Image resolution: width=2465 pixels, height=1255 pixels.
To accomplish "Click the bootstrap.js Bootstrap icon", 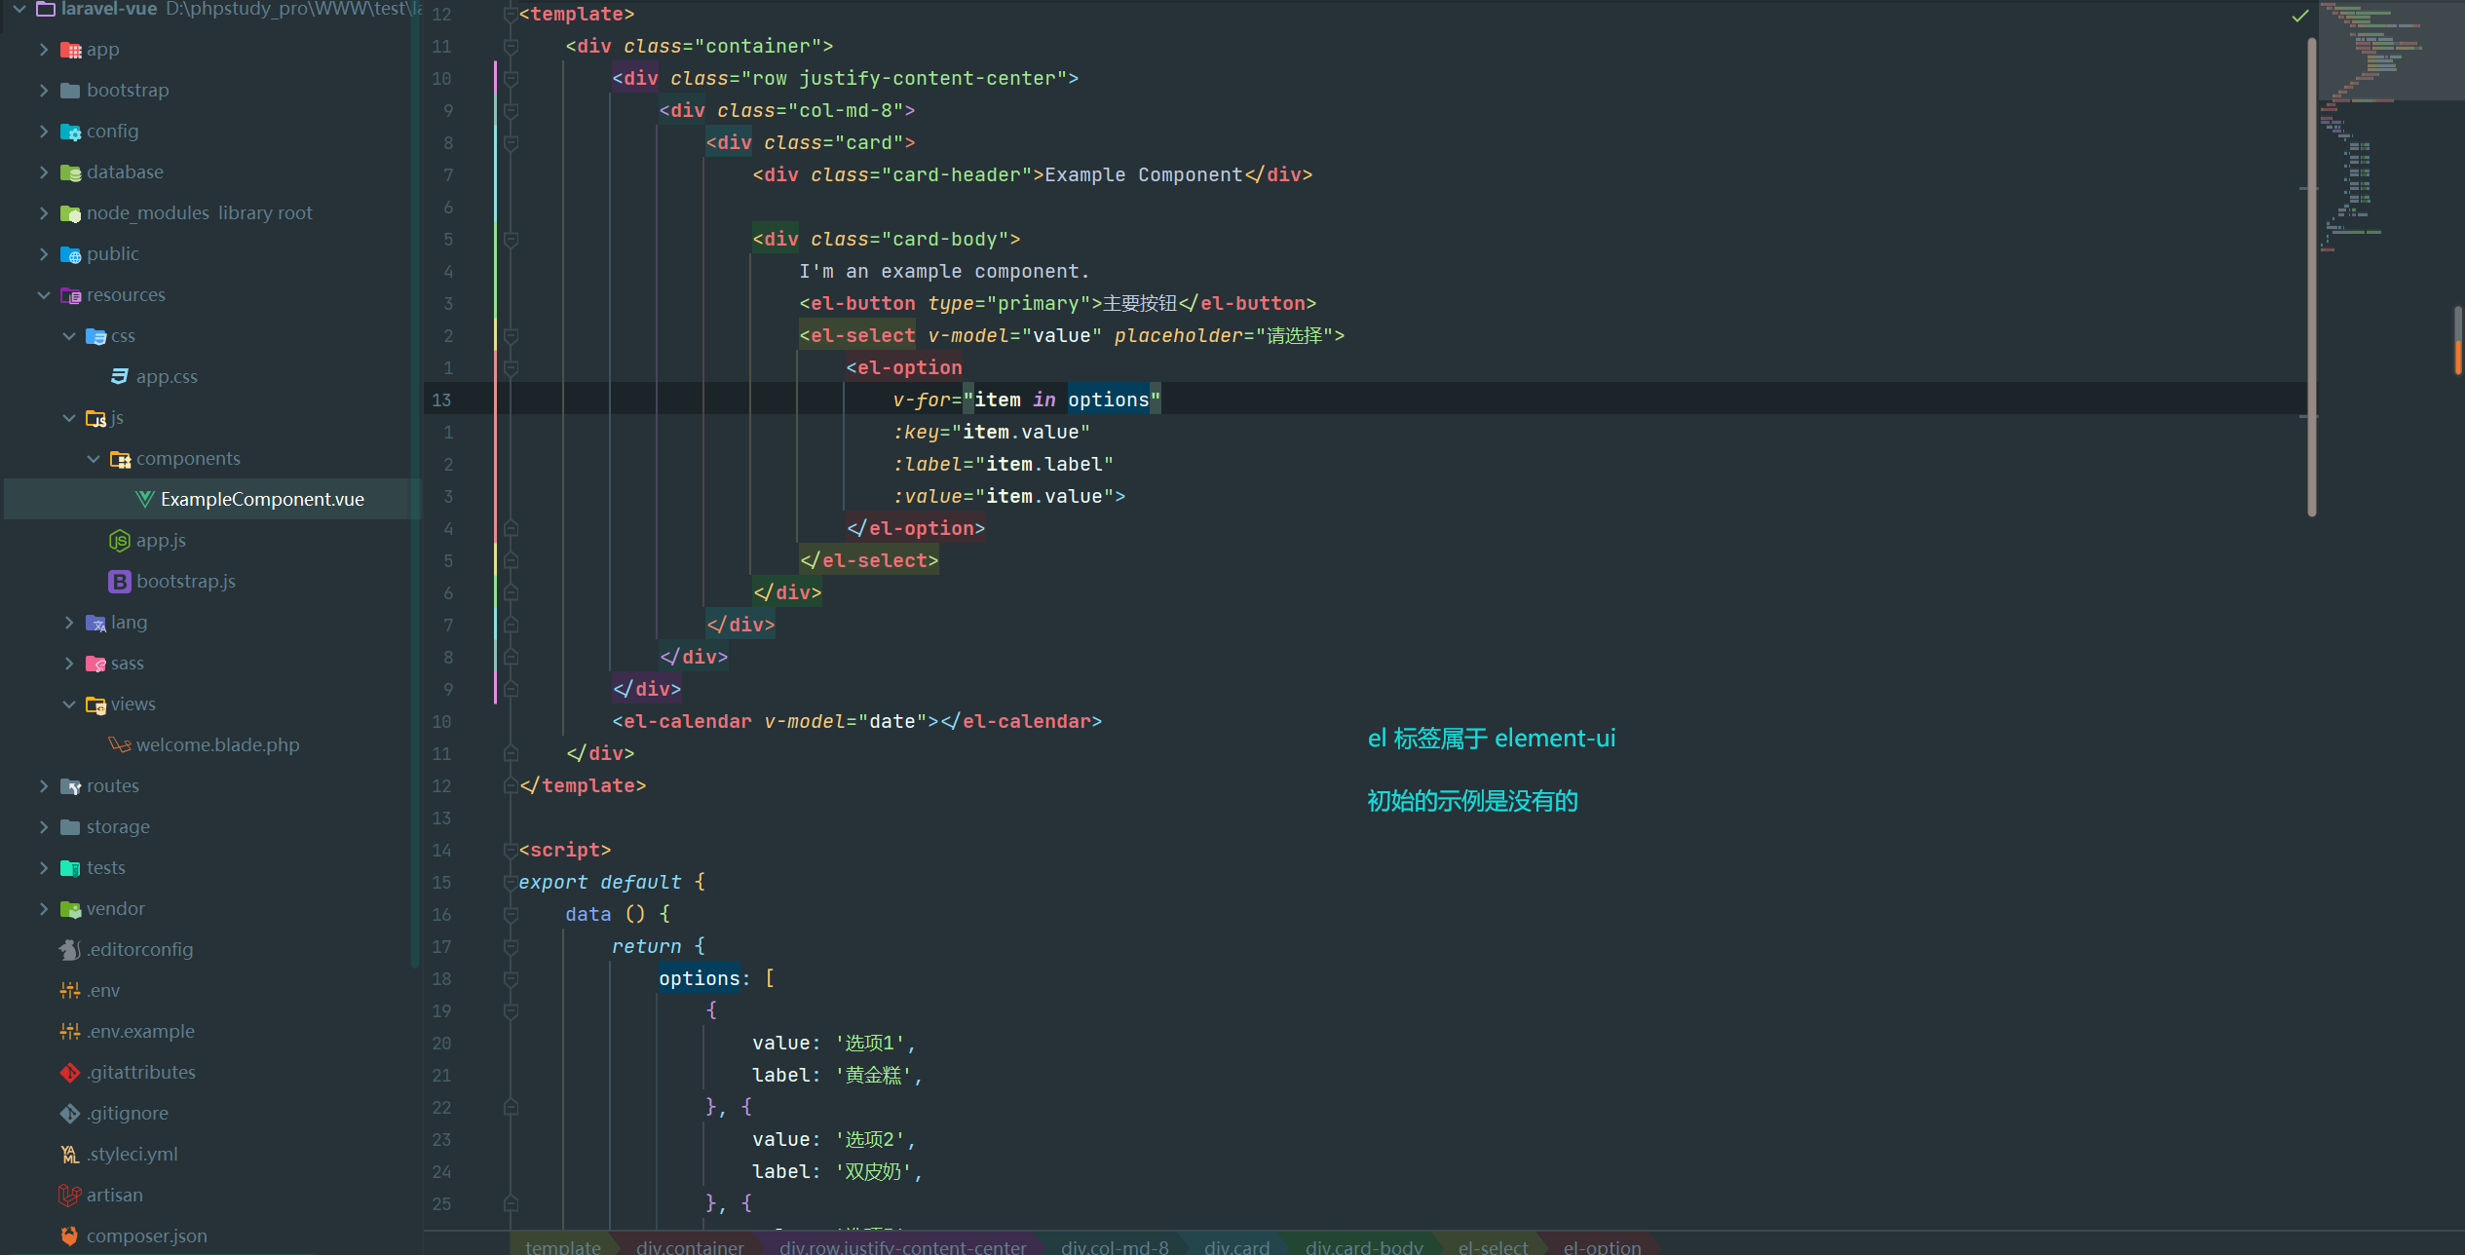I will point(119,581).
